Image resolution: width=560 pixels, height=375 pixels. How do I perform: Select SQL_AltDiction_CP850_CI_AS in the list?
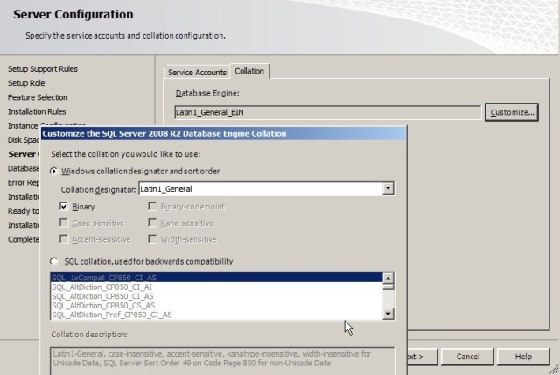click(216, 296)
